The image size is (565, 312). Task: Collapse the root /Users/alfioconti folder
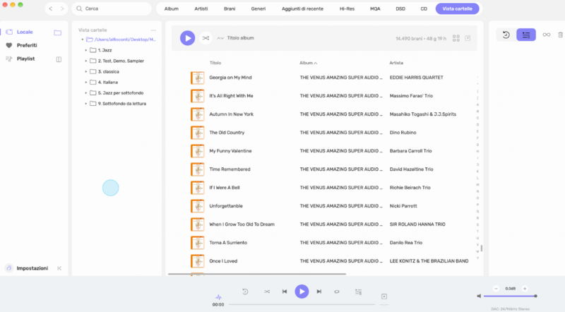click(83, 40)
